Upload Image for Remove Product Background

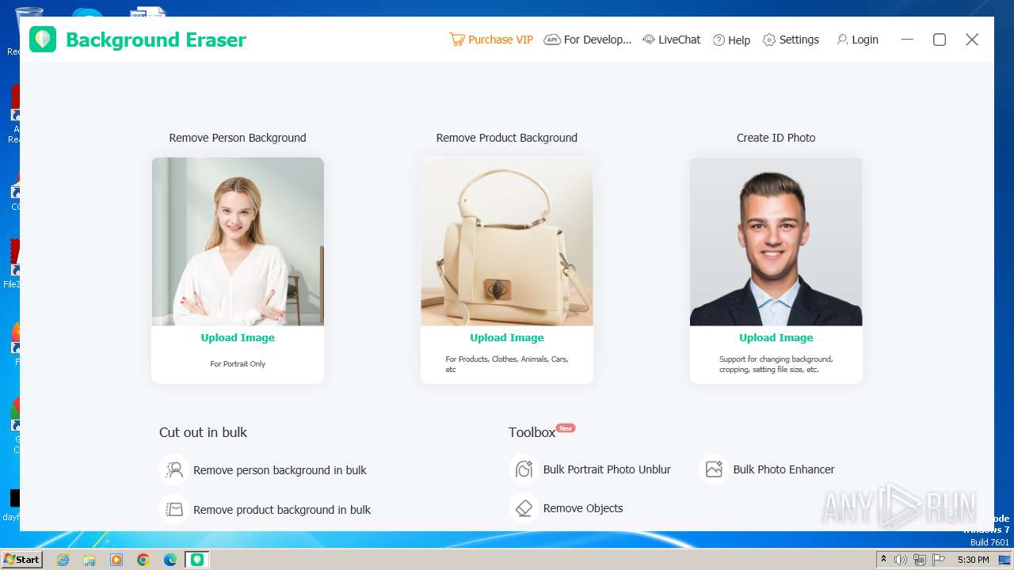click(x=507, y=337)
